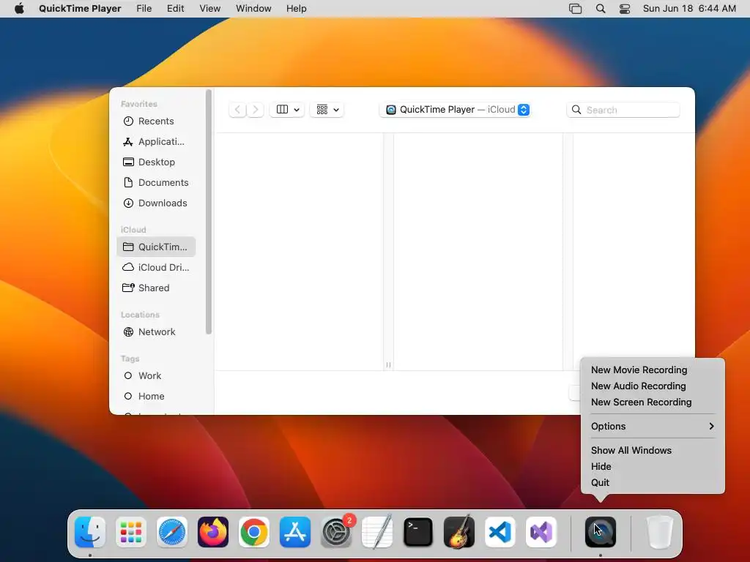750x562 pixels.
Task: Launch Terminal from the Dock
Action: click(x=418, y=532)
